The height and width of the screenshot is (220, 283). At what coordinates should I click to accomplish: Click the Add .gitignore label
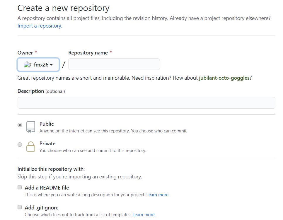(42, 207)
